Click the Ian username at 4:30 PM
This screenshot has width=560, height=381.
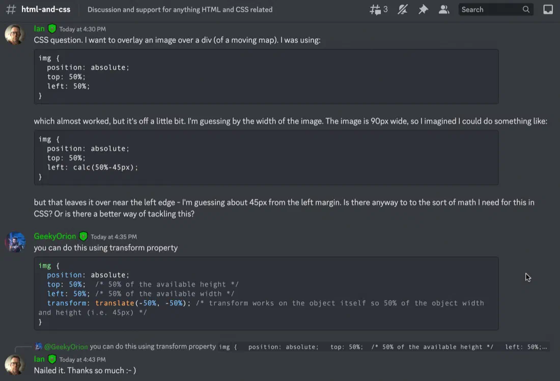pyautogui.click(x=39, y=29)
